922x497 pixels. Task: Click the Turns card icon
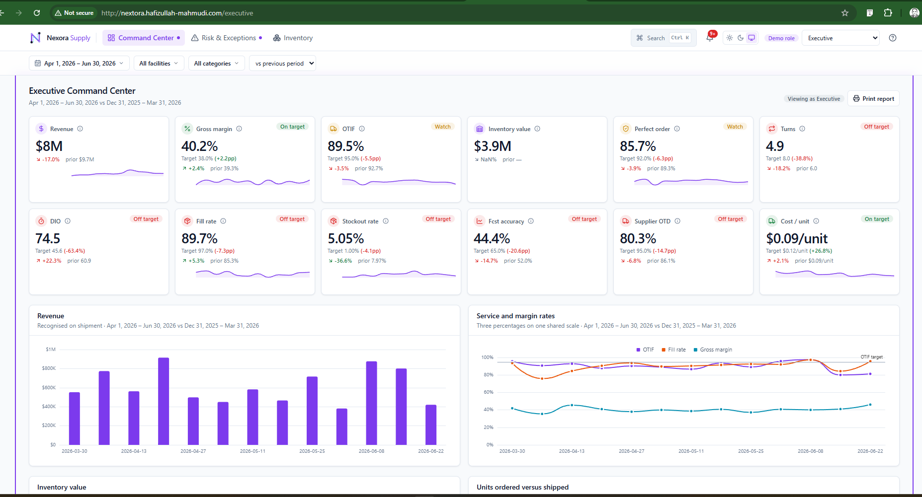coord(772,129)
